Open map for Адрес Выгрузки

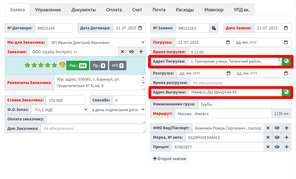[x=286, y=92]
